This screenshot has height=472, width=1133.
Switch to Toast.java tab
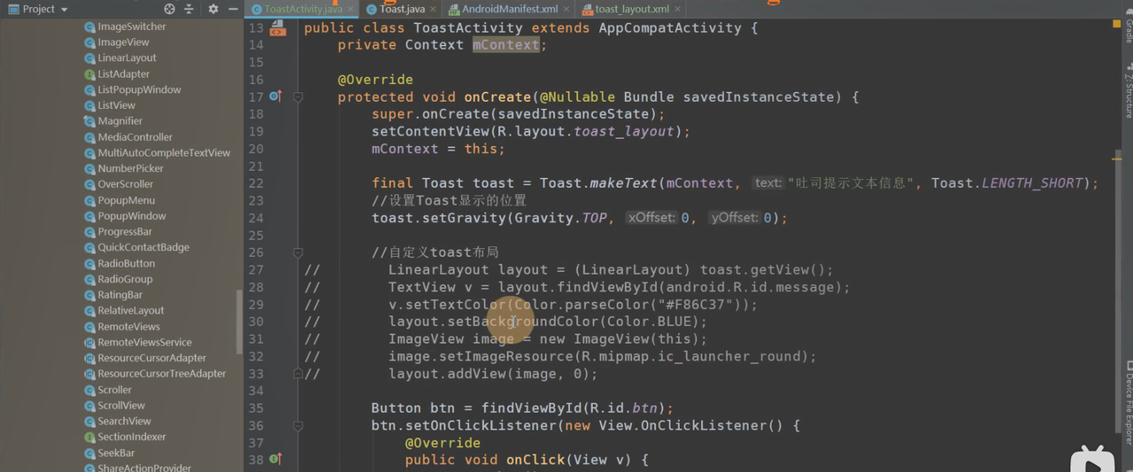[x=402, y=9]
